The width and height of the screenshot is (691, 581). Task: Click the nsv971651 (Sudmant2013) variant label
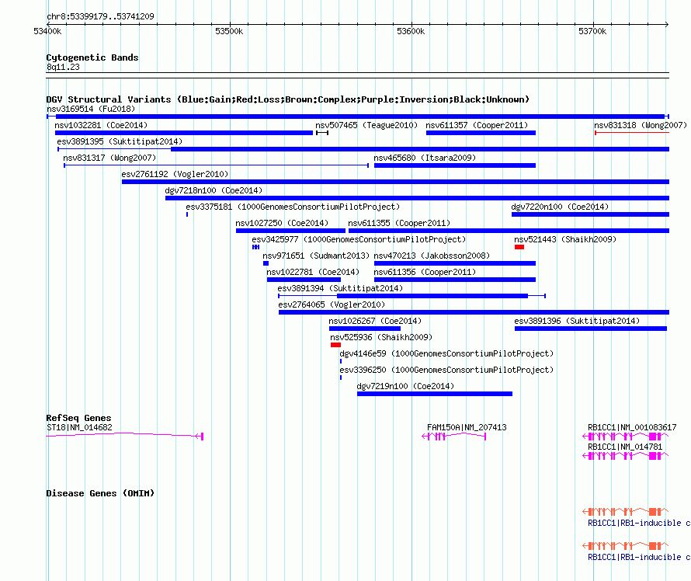[316, 256]
